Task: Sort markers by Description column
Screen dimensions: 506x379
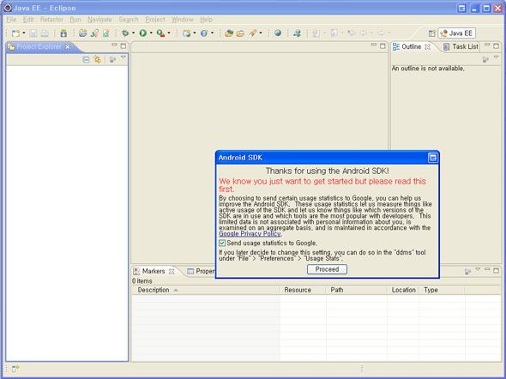Action: click(x=206, y=290)
